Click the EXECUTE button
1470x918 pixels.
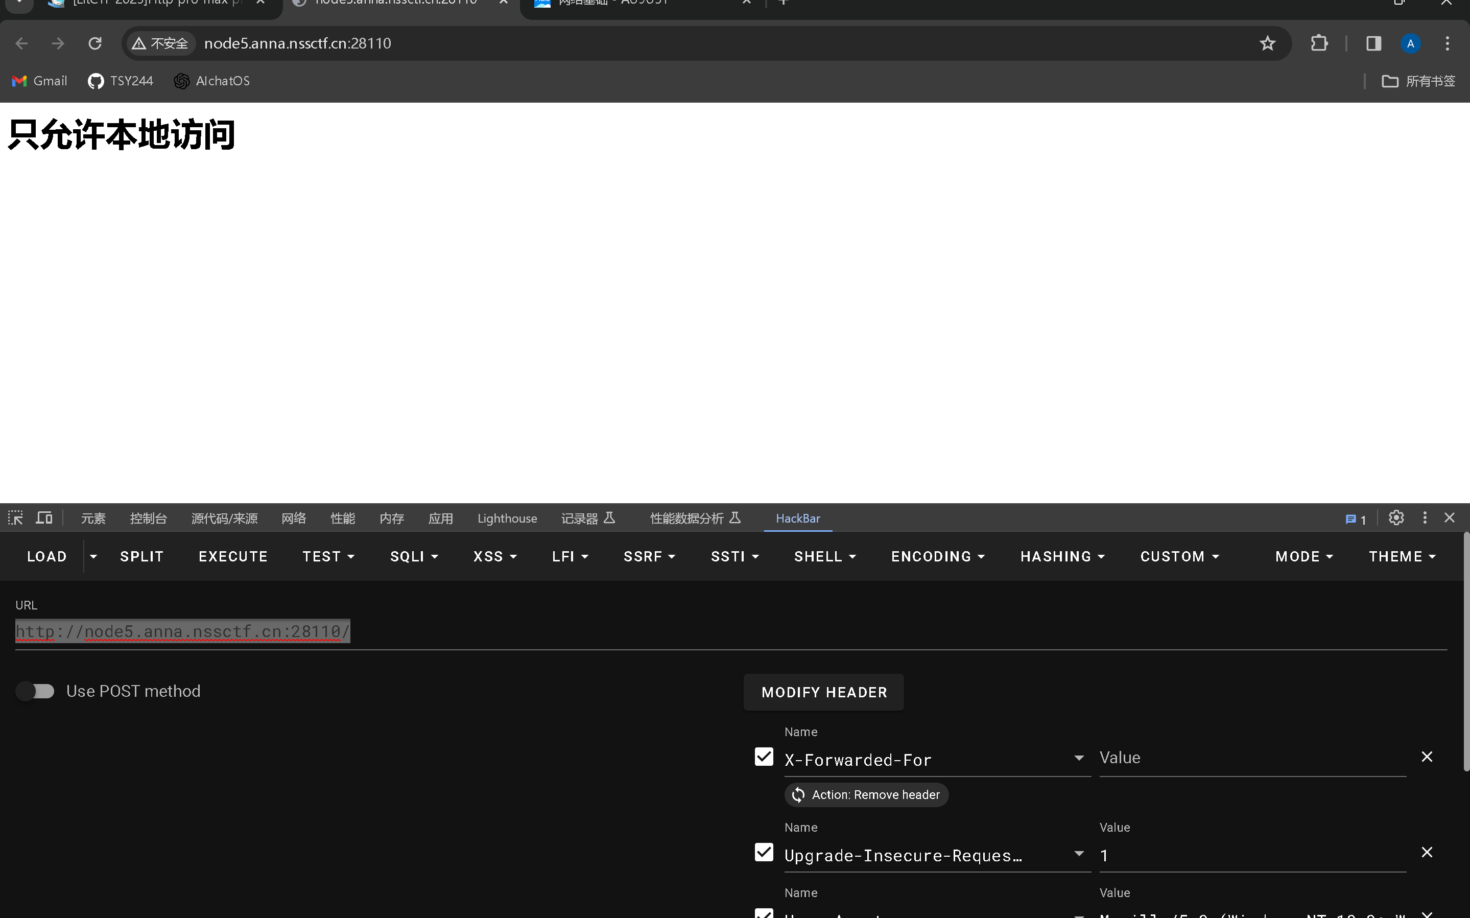(233, 556)
